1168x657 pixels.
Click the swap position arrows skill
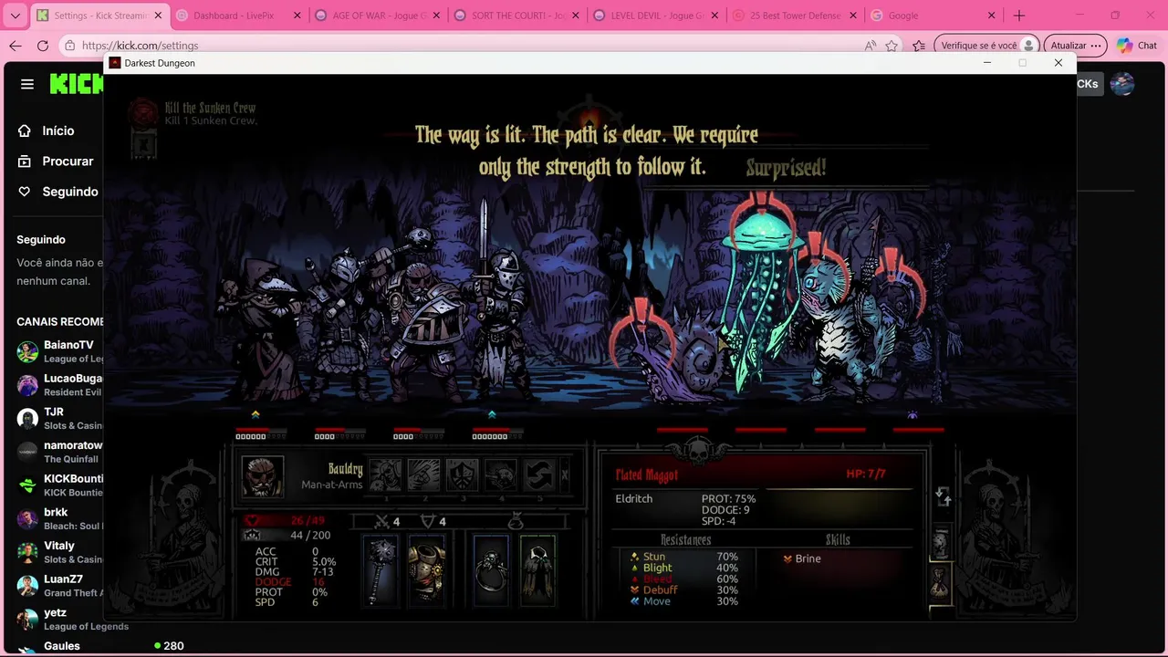click(538, 475)
